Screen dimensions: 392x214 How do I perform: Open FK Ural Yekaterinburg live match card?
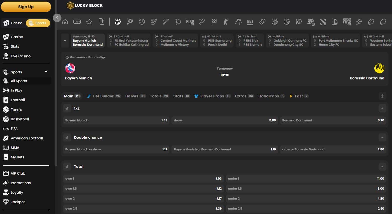pyautogui.click(x=129, y=41)
